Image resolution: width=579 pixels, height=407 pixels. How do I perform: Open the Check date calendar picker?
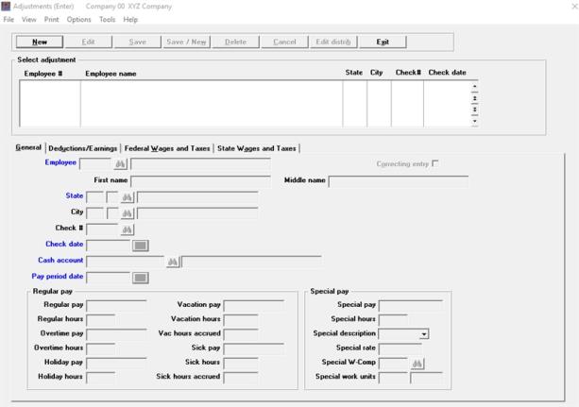click(140, 246)
